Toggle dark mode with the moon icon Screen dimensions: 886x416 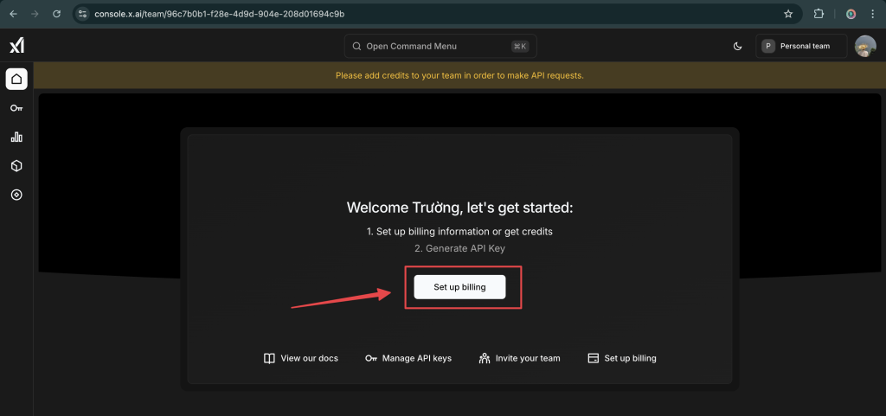pyautogui.click(x=737, y=47)
